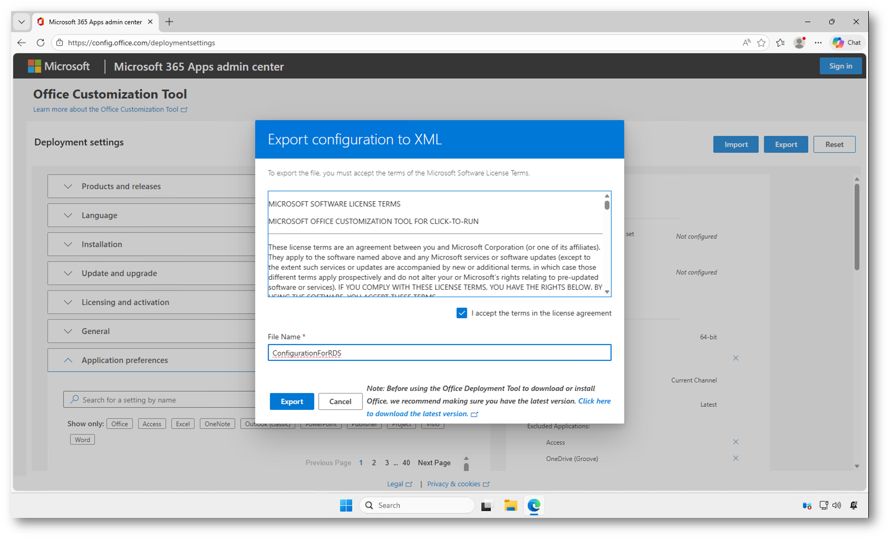This screenshot has height=540, width=891.
Task: Click the File Name input field
Action: click(439, 353)
